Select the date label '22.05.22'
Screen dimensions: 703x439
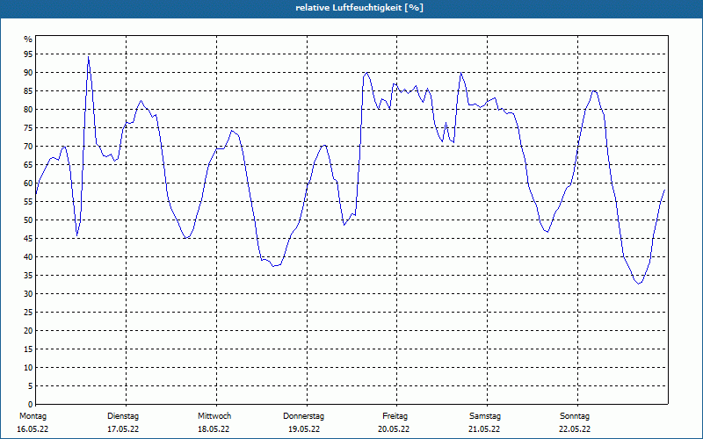575,429
